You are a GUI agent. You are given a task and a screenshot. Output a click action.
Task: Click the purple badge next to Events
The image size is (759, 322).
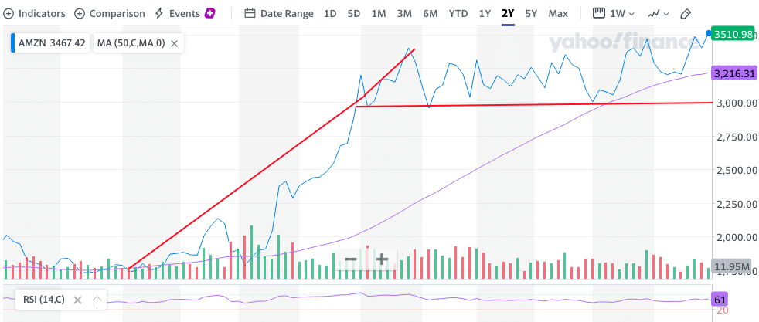pyautogui.click(x=210, y=14)
